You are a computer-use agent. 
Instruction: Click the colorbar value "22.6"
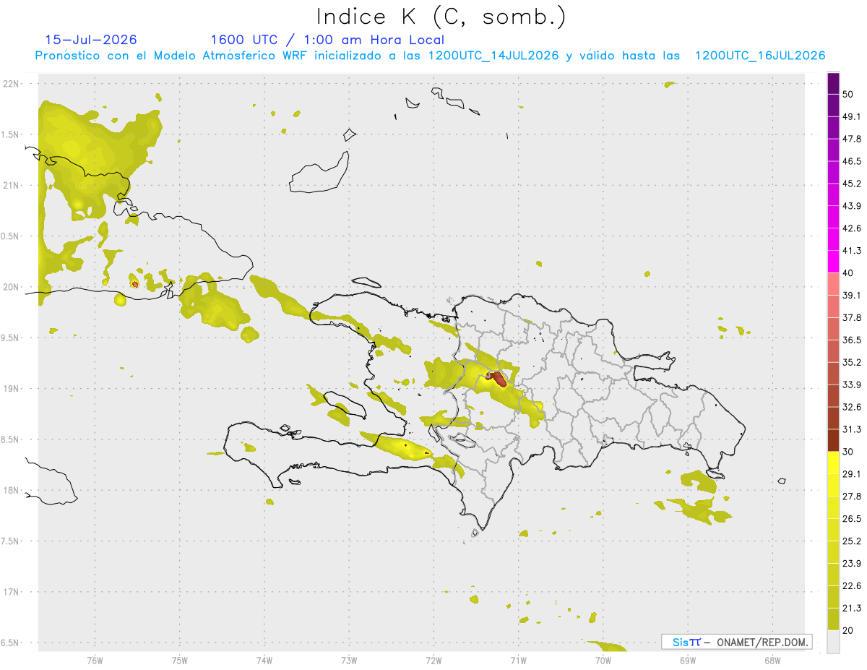click(852, 585)
